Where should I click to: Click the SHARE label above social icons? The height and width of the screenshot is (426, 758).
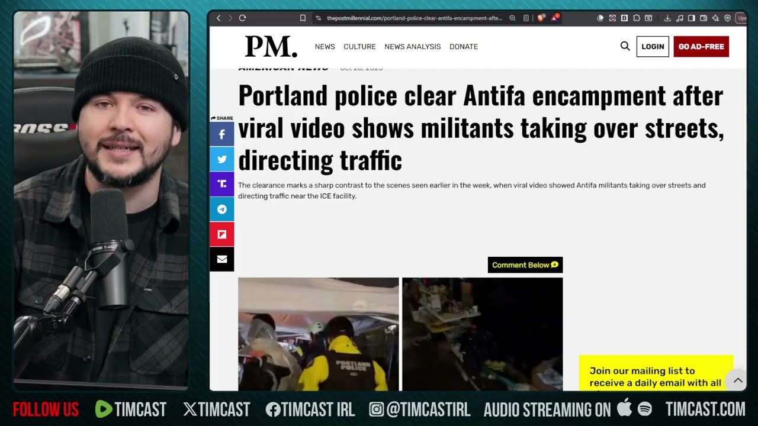click(222, 118)
